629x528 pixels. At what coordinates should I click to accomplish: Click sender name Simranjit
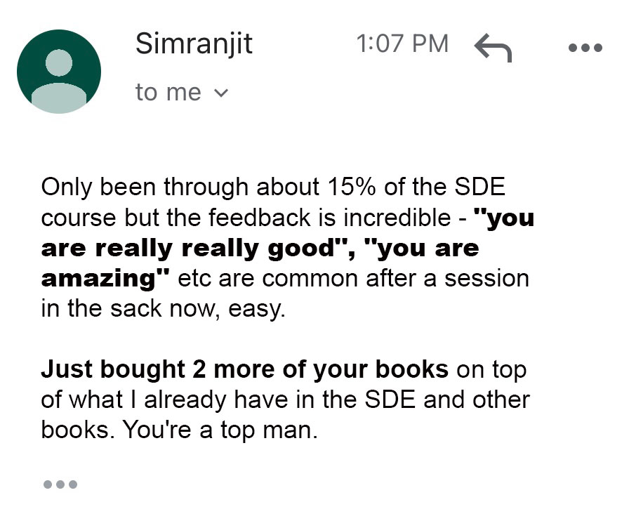tap(194, 44)
